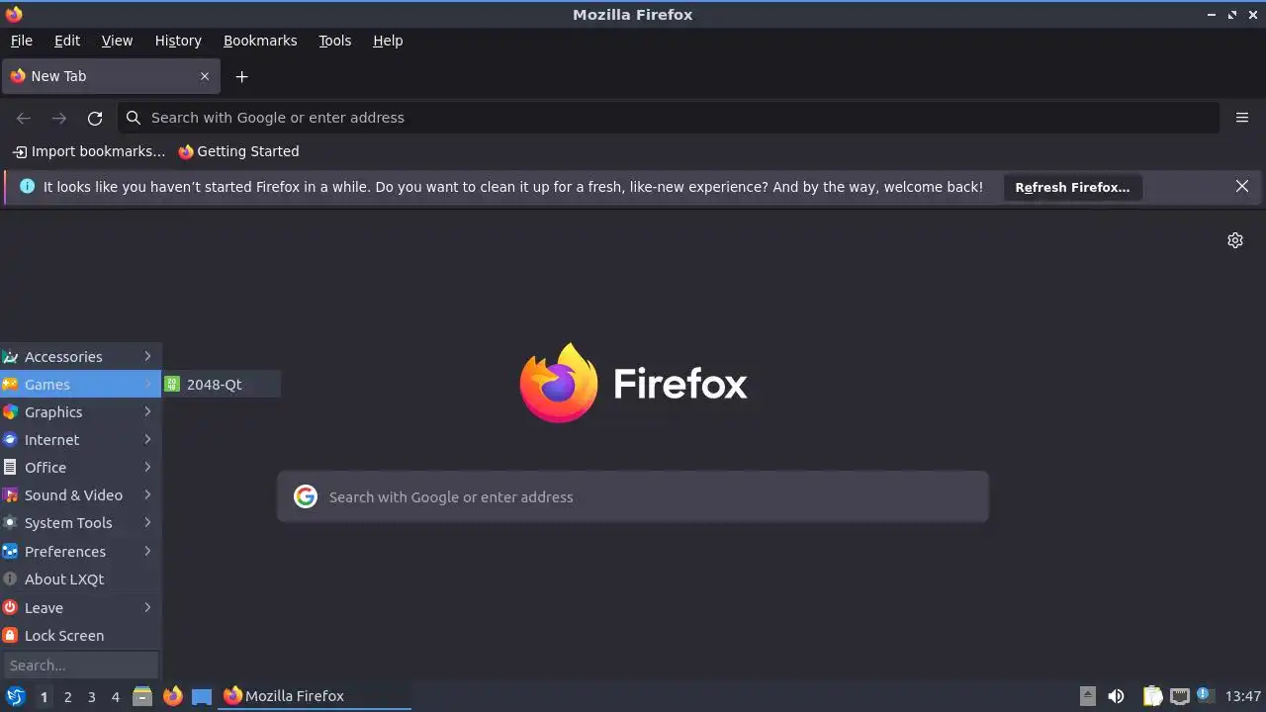
Task: Open new tab personalize gear settings
Action: [x=1235, y=240]
